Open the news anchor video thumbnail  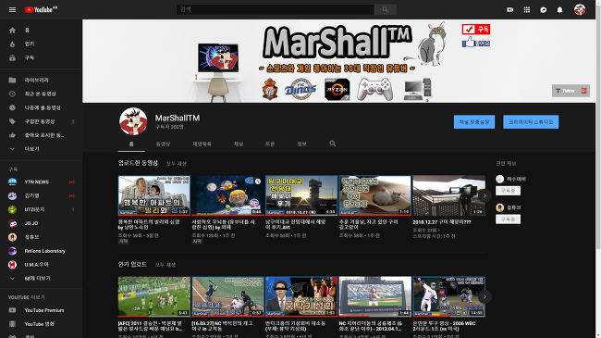pyautogui.click(x=301, y=296)
